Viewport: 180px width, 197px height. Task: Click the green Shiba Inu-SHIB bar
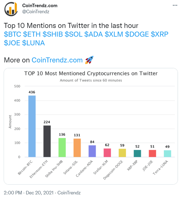click(x=62, y=147)
